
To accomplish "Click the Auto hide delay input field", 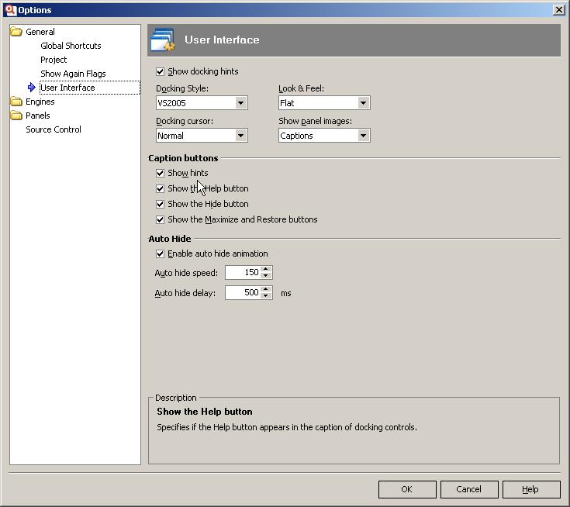I will [243, 293].
